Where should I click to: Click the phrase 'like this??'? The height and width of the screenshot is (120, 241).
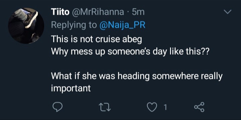tap(189, 52)
